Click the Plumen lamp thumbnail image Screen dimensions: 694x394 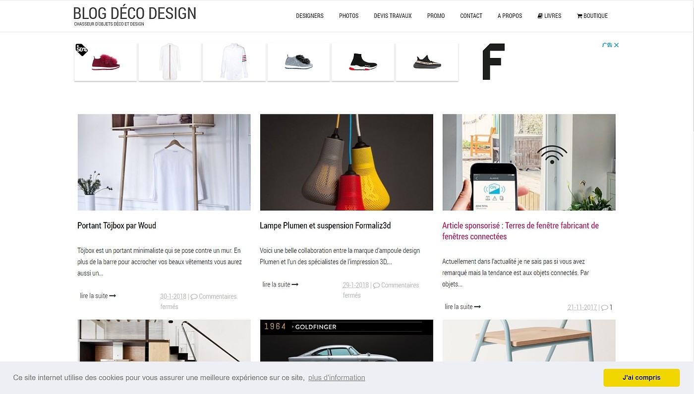pyautogui.click(x=347, y=162)
